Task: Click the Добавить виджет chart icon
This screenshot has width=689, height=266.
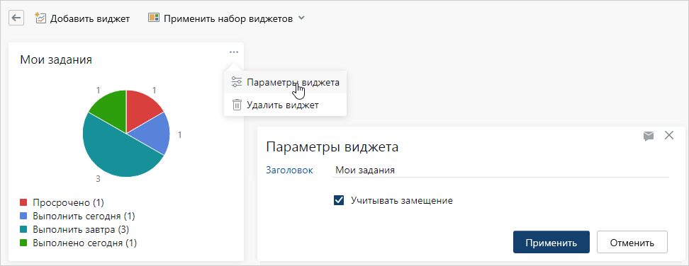Action: click(x=40, y=18)
